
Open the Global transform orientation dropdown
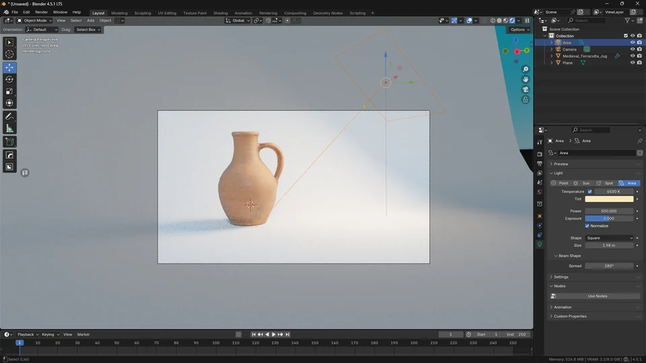click(x=238, y=21)
